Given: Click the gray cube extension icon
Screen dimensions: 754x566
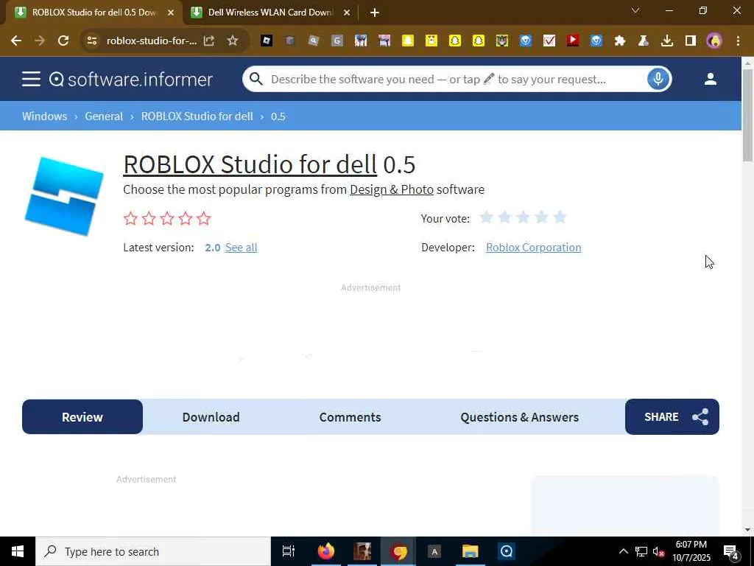Looking at the screenshot, I should (x=289, y=41).
